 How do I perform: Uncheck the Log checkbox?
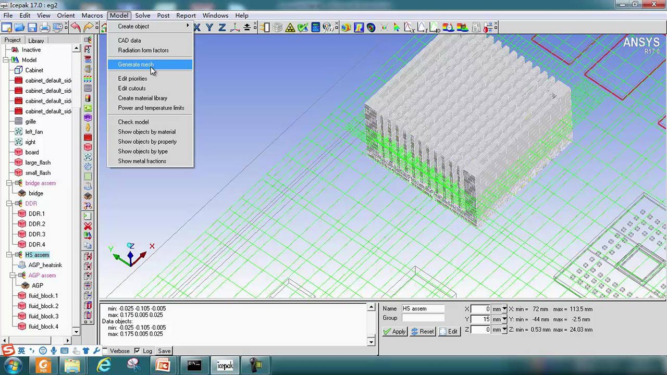tap(137, 351)
